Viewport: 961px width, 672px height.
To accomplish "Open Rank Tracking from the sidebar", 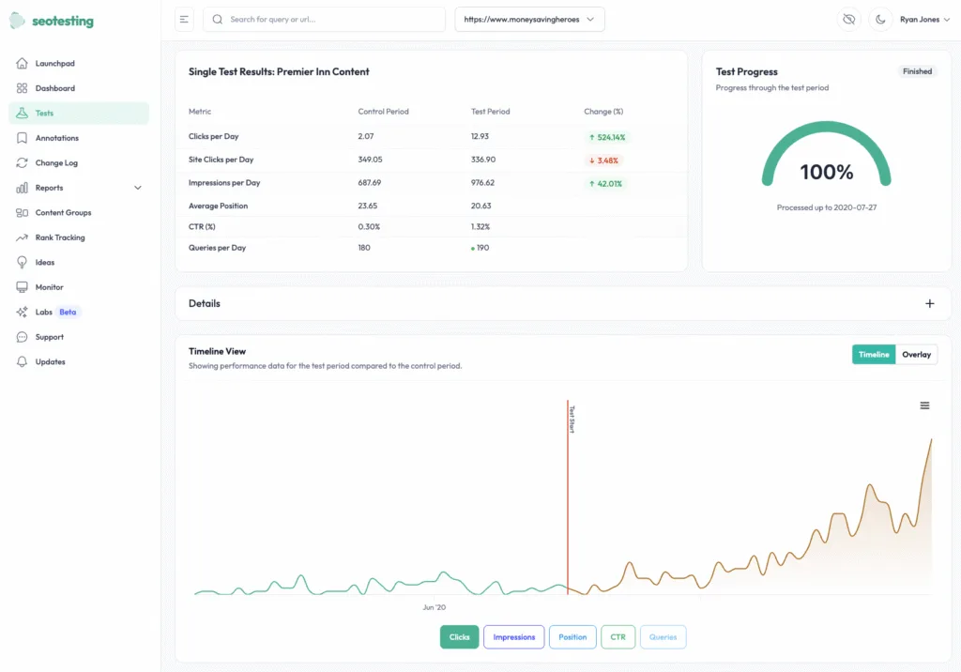I will pyautogui.click(x=58, y=237).
